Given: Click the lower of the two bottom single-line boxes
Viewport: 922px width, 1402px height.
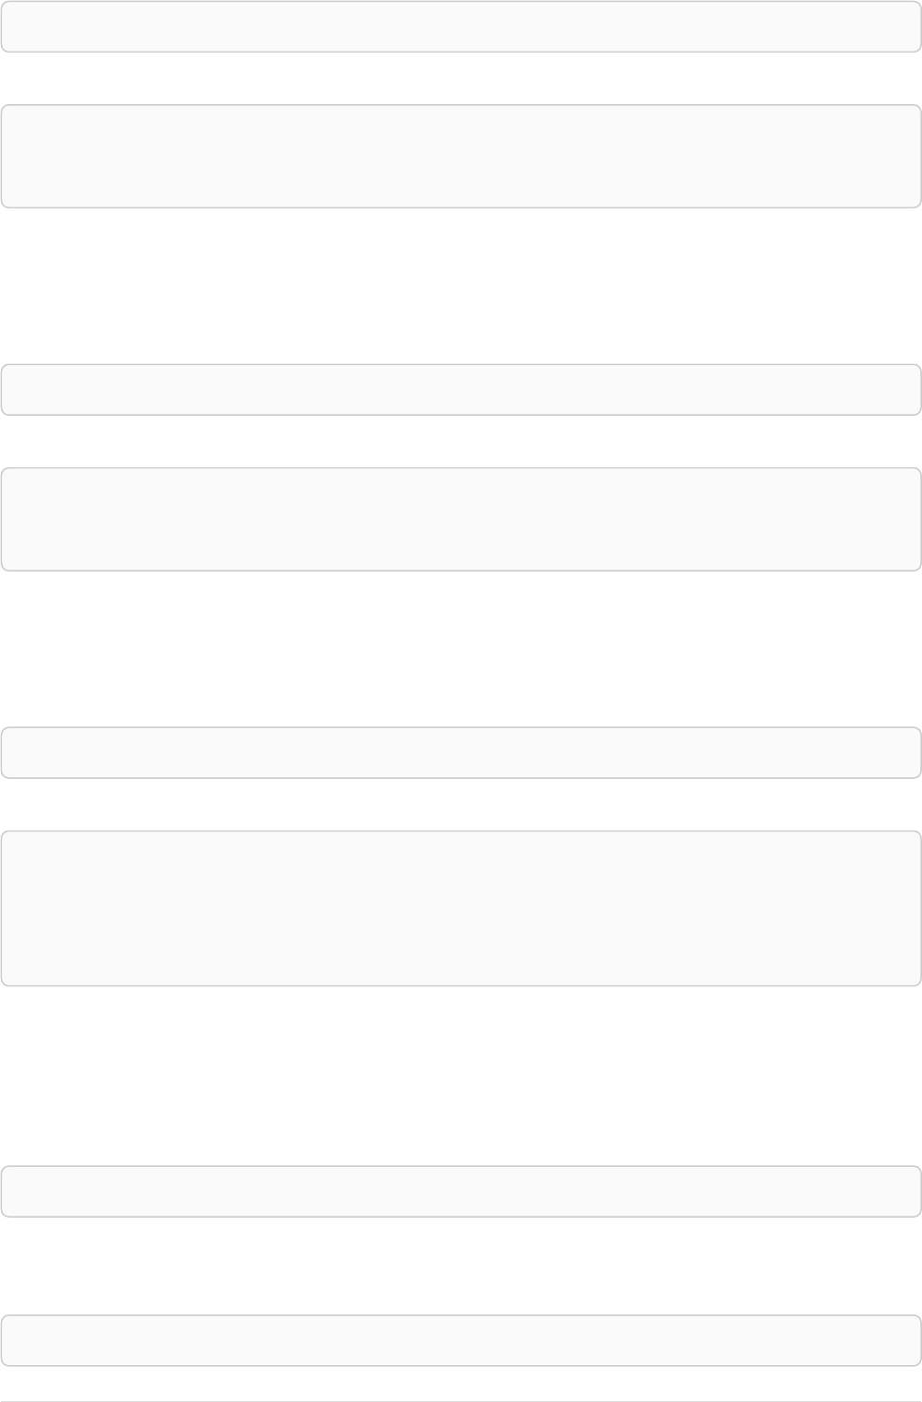Looking at the screenshot, I should click(461, 1340).
